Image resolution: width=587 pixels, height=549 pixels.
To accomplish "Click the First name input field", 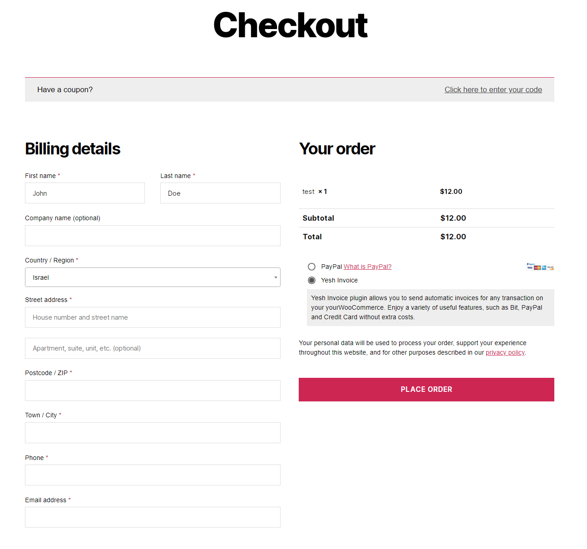I will [x=85, y=193].
